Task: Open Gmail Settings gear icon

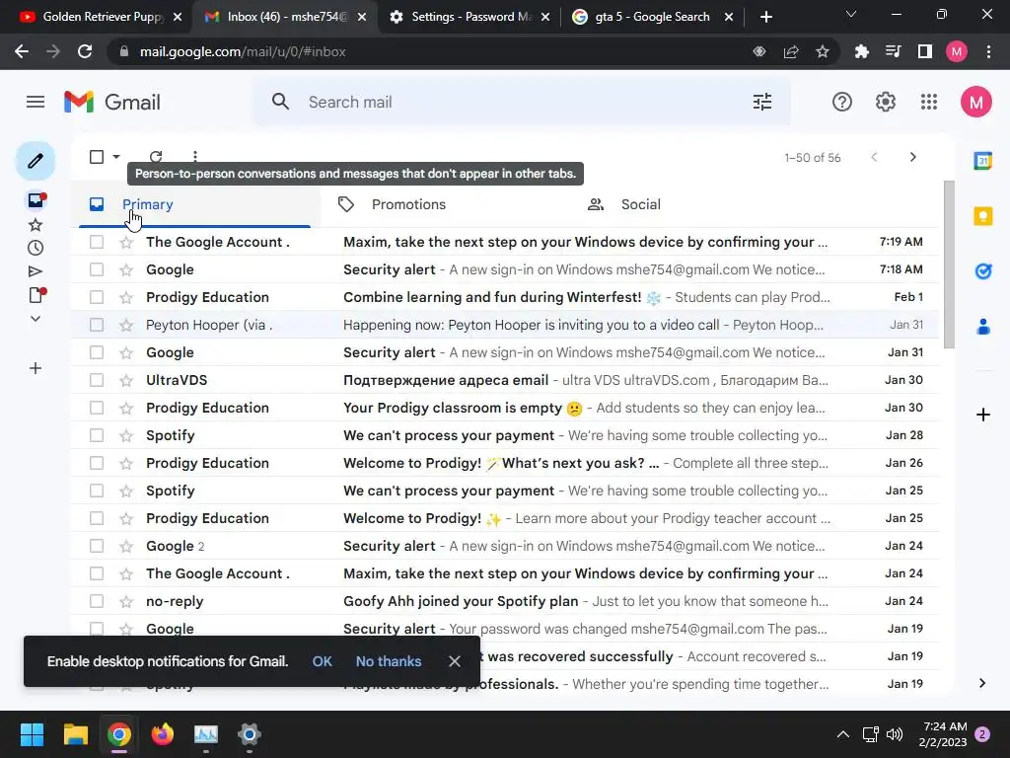Action: [886, 102]
